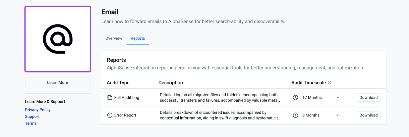This screenshot has width=409, height=137.
Task: Click the Reports section heading
Action: [116, 60]
